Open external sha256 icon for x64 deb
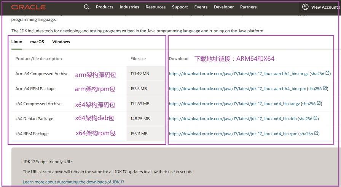 coord(316,118)
